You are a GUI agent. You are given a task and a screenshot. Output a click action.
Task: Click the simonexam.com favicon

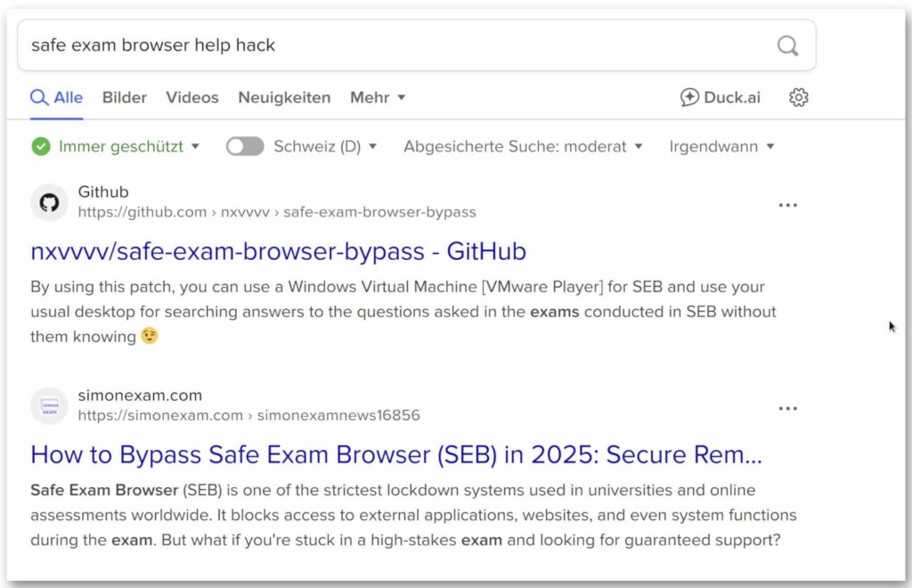(x=49, y=406)
